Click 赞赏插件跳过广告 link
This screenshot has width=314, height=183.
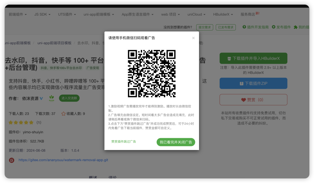(x=124, y=142)
